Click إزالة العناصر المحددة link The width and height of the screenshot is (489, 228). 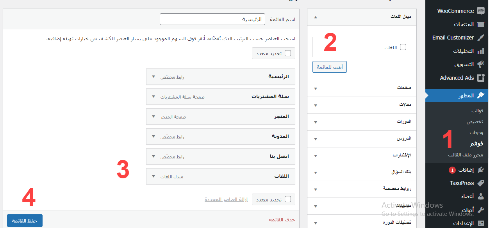226,199
